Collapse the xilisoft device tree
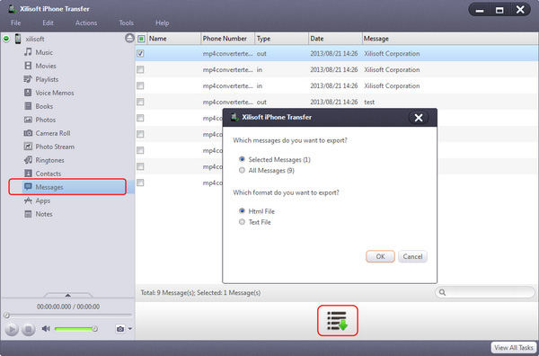 (6, 39)
